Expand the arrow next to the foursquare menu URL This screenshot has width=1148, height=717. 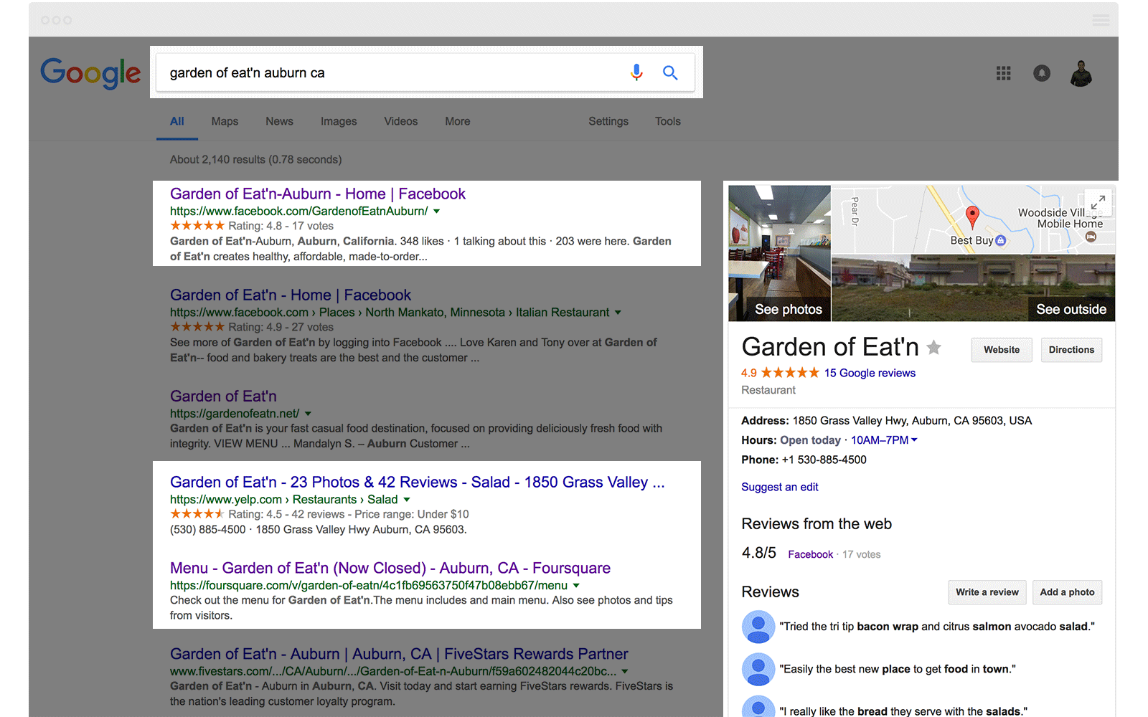[x=575, y=586]
